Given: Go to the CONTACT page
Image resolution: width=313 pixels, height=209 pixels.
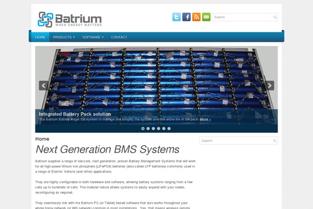Looking at the screenshot, I should click(119, 37).
